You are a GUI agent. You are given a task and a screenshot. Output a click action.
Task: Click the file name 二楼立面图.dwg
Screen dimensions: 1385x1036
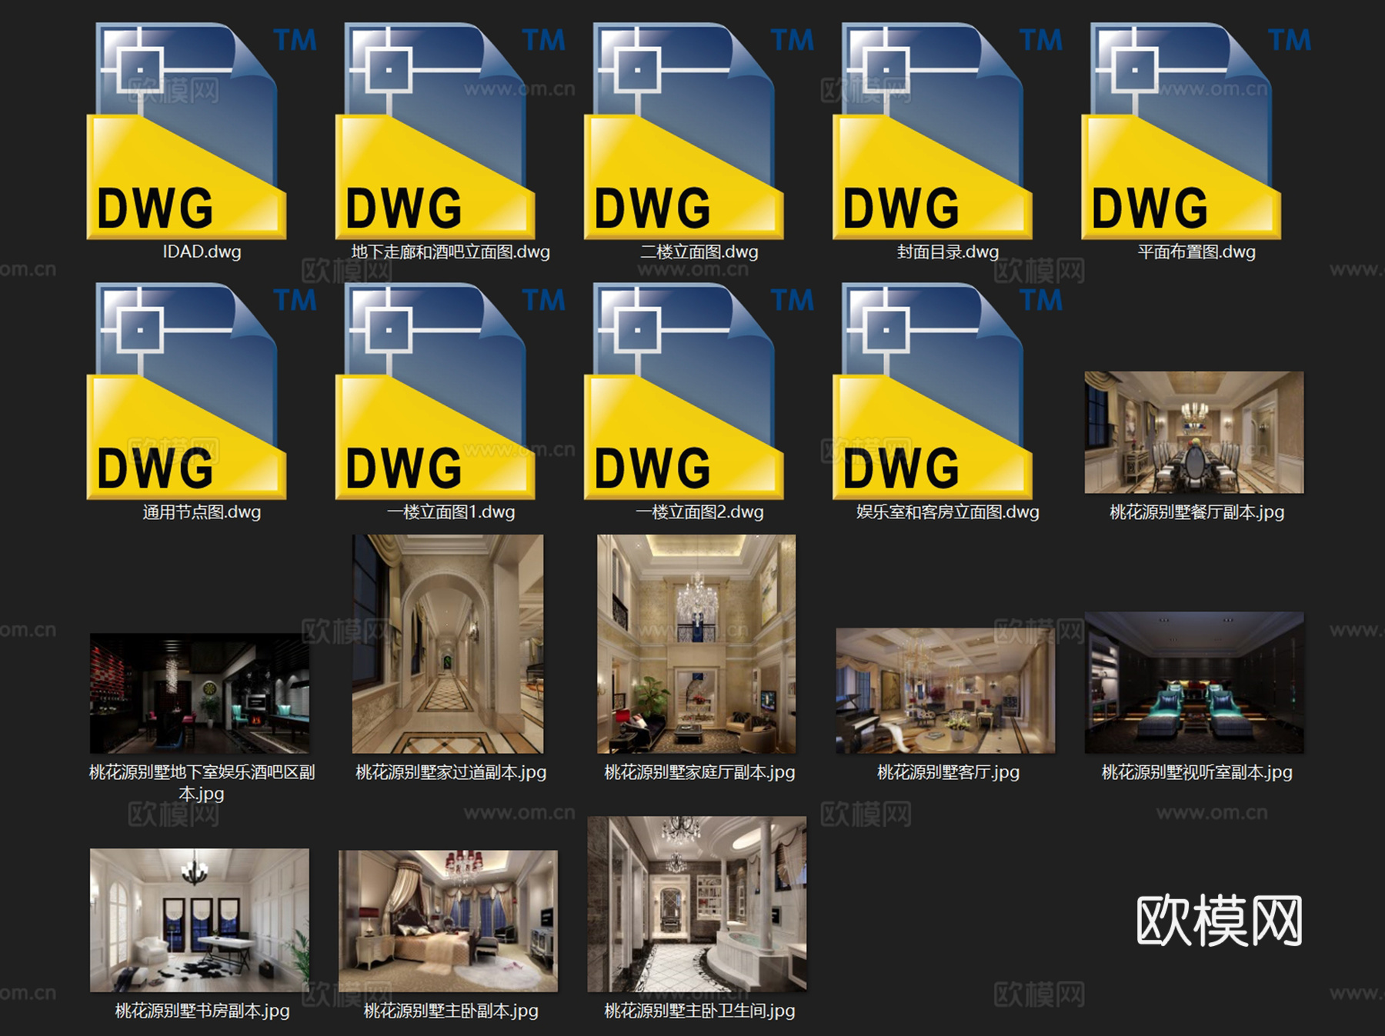[699, 252]
